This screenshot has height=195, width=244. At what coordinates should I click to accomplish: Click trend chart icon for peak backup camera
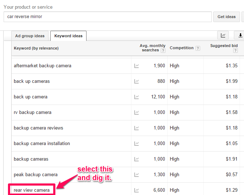tap(136, 175)
